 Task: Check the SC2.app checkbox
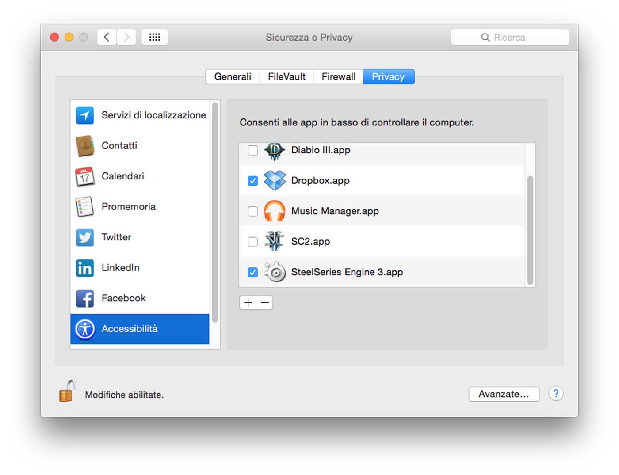pyautogui.click(x=253, y=242)
